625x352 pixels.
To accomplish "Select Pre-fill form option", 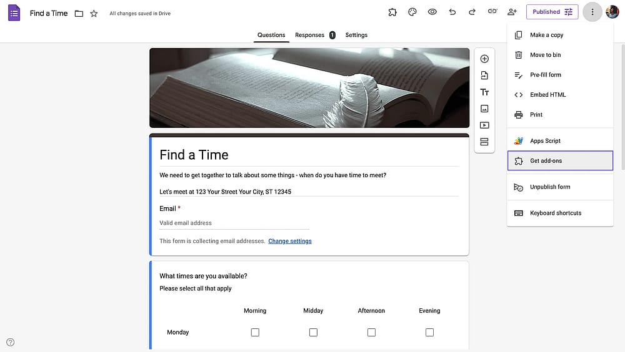I will tap(560, 75).
